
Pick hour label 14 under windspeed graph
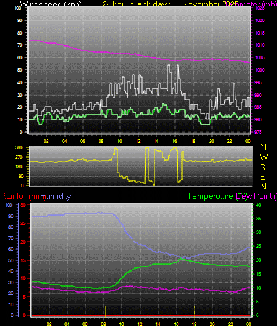point(156,141)
